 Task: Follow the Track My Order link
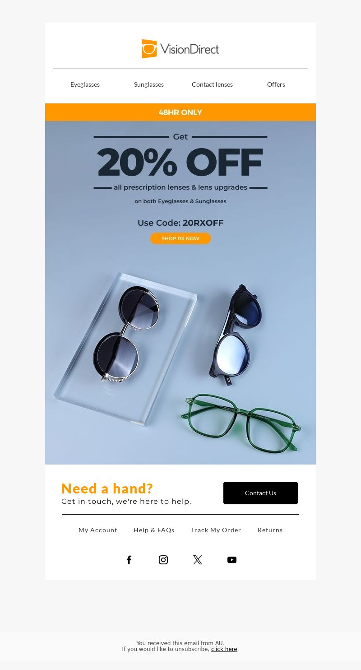click(x=216, y=530)
